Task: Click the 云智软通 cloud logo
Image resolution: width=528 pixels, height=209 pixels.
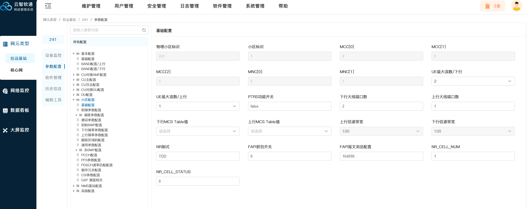Action: tap(6, 6)
